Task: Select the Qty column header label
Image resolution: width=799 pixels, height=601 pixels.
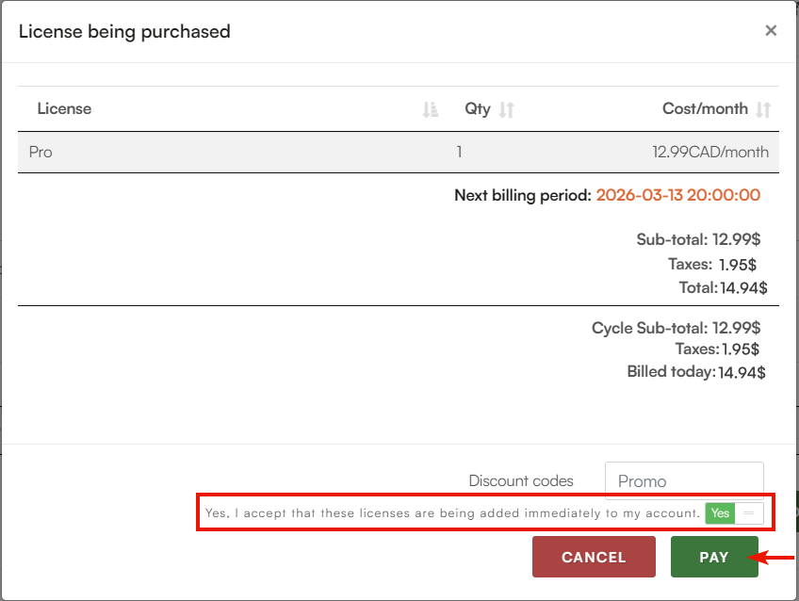Action: point(478,108)
